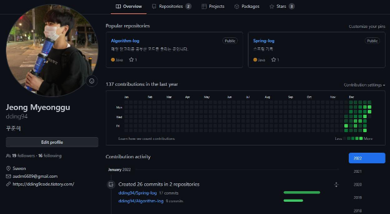390x214 pixels.
Task: Click the Dec label in contribution graph
Action: (x=351, y=97)
